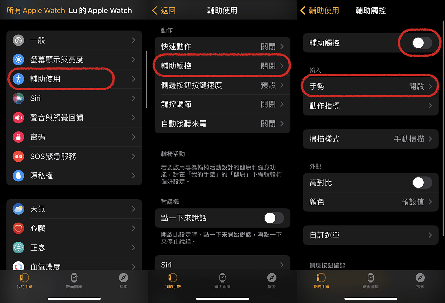Tap the red 密碼 lock icon
The width and height of the screenshot is (445, 303).
click(x=18, y=137)
